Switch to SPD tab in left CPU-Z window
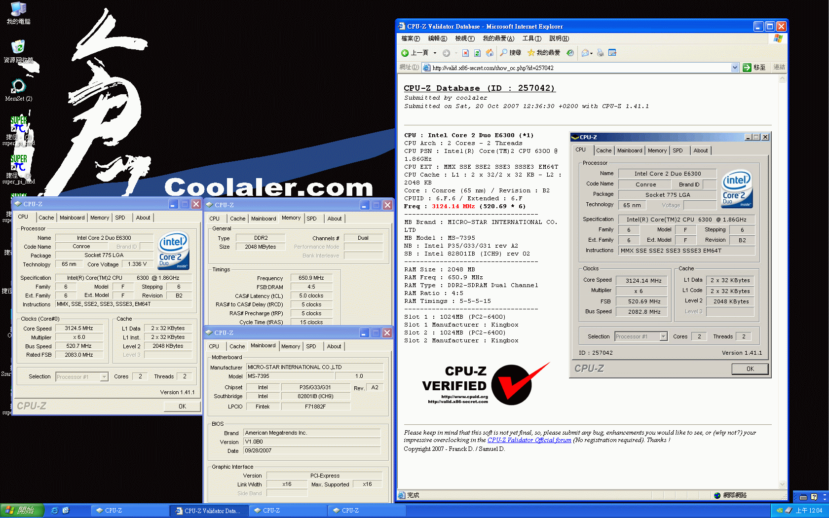This screenshot has width=829, height=518. [x=120, y=218]
